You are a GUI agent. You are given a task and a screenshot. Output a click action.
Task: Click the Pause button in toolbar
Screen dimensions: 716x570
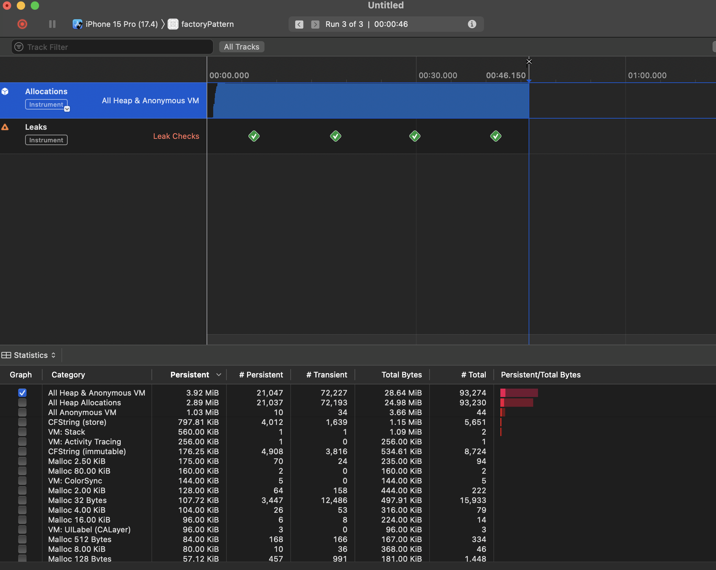[52, 24]
